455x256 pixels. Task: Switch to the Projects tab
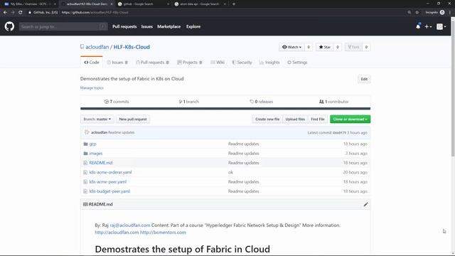tap(190, 63)
